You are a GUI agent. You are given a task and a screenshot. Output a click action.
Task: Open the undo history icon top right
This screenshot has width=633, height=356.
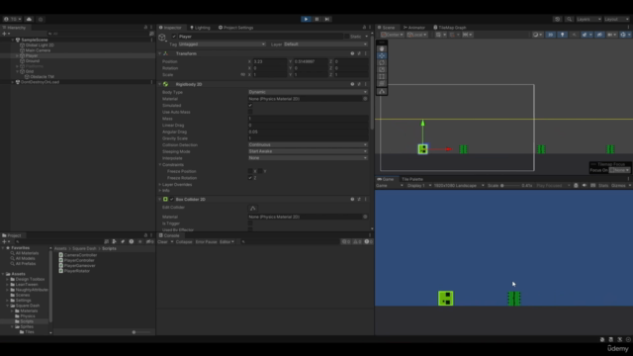point(558,19)
